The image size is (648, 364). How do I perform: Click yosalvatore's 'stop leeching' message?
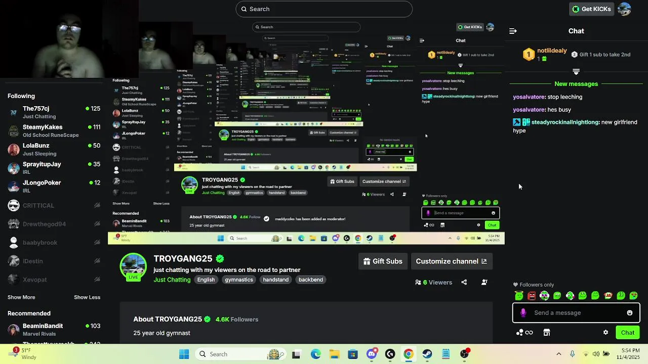click(548, 97)
